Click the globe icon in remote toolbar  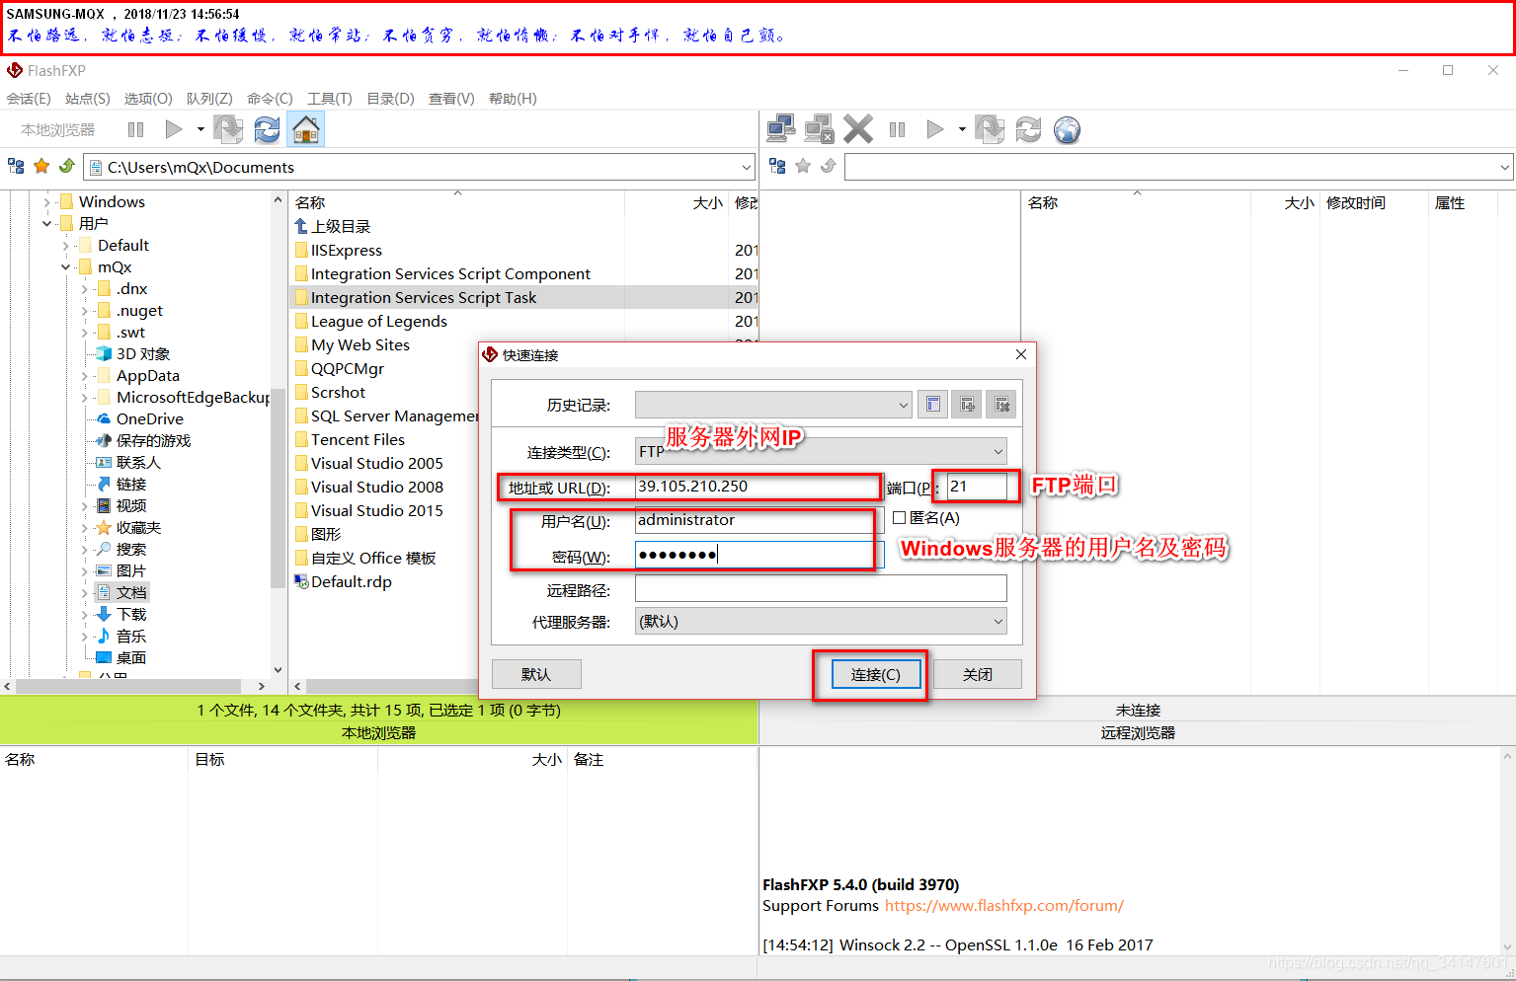1067,129
